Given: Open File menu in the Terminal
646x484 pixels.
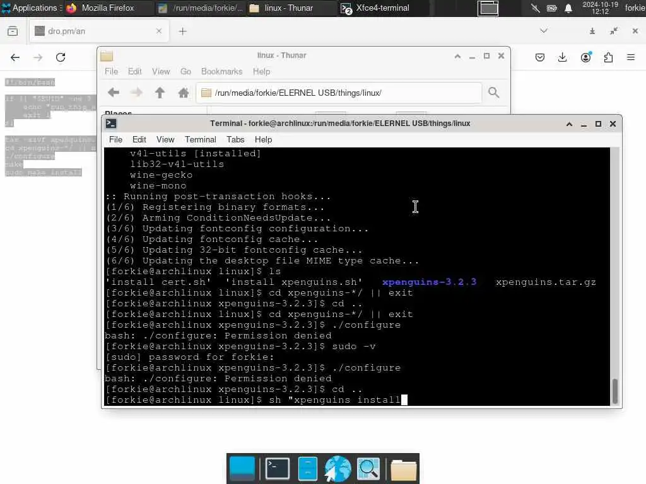Looking at the screenshot, I should 116,139.
